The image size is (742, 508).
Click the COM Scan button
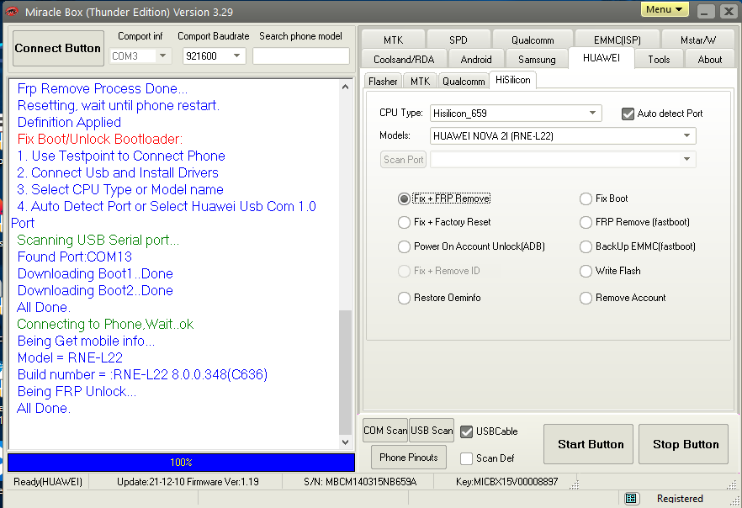(x=385, y=431)
